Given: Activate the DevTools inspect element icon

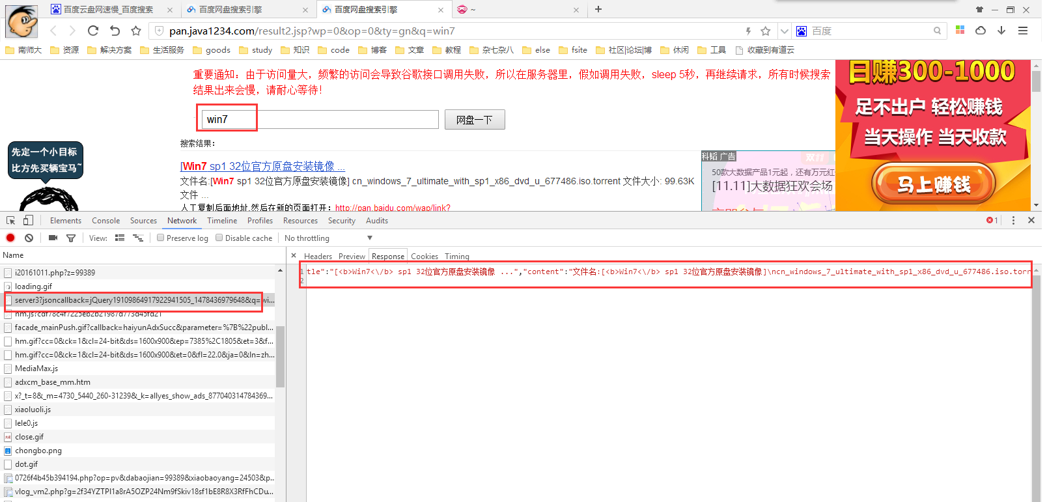Looking at the screenshot, I should (x=11, y=221).
